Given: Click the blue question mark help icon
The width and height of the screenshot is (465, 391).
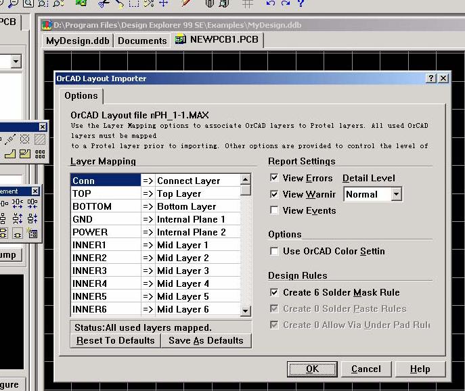Looking at the screenshot, I should tap(301, 3).
